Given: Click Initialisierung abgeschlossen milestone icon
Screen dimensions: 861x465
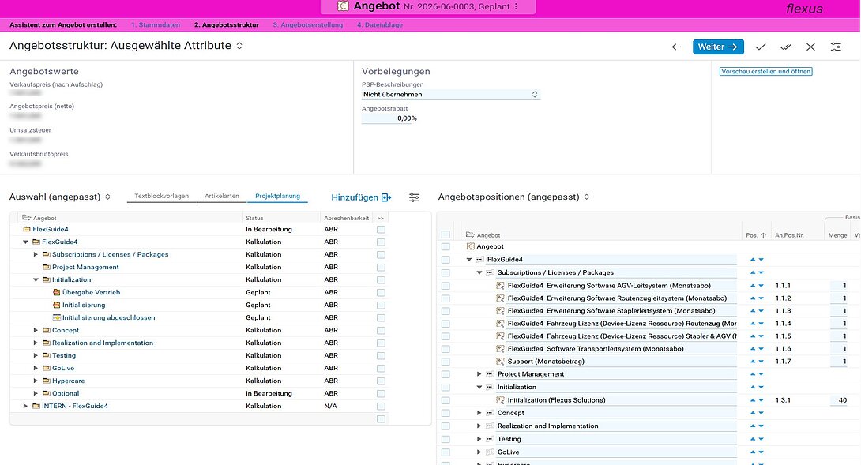Looking at the screenshot, I should click(56, 318).
